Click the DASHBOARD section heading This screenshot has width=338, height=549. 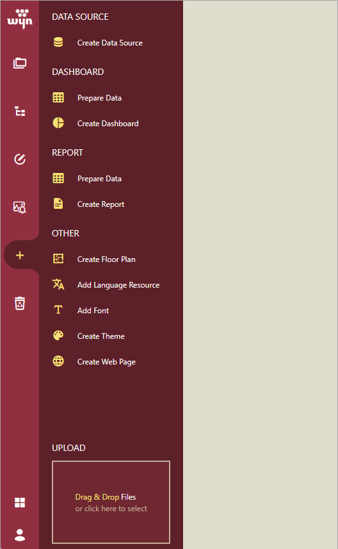77,72
